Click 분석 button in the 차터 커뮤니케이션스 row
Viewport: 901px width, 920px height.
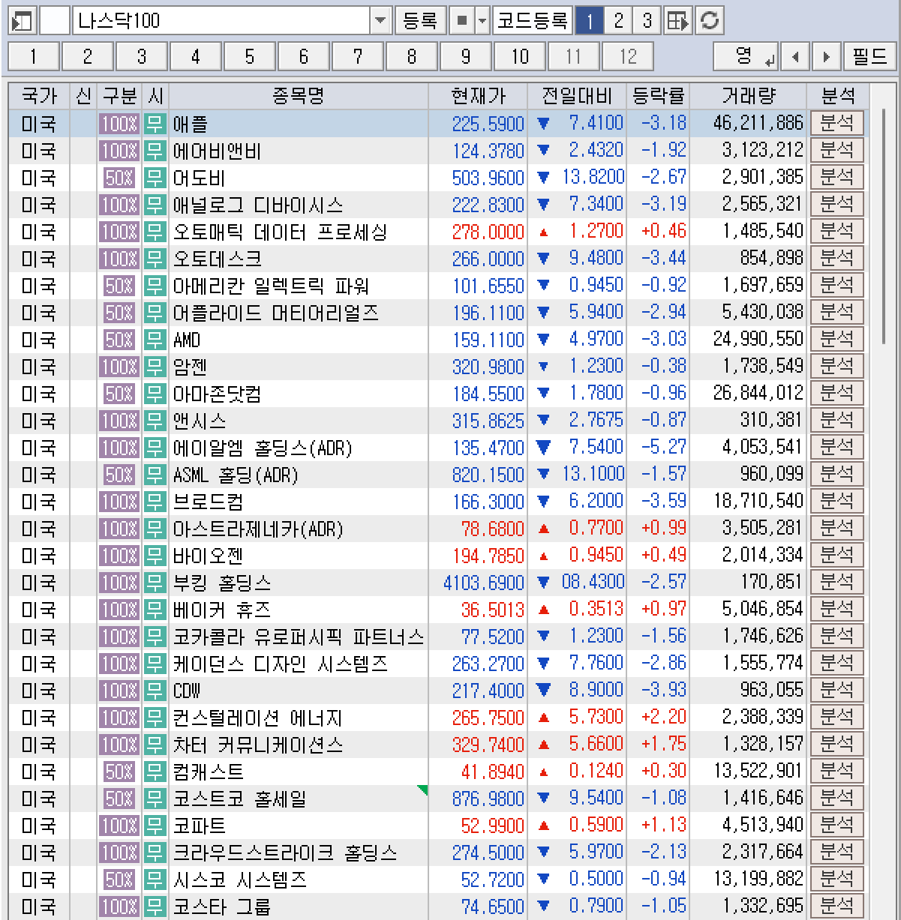click(836, 745)
